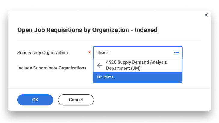
Task: Click the Search placeholder text
Action: pos(103,53)
